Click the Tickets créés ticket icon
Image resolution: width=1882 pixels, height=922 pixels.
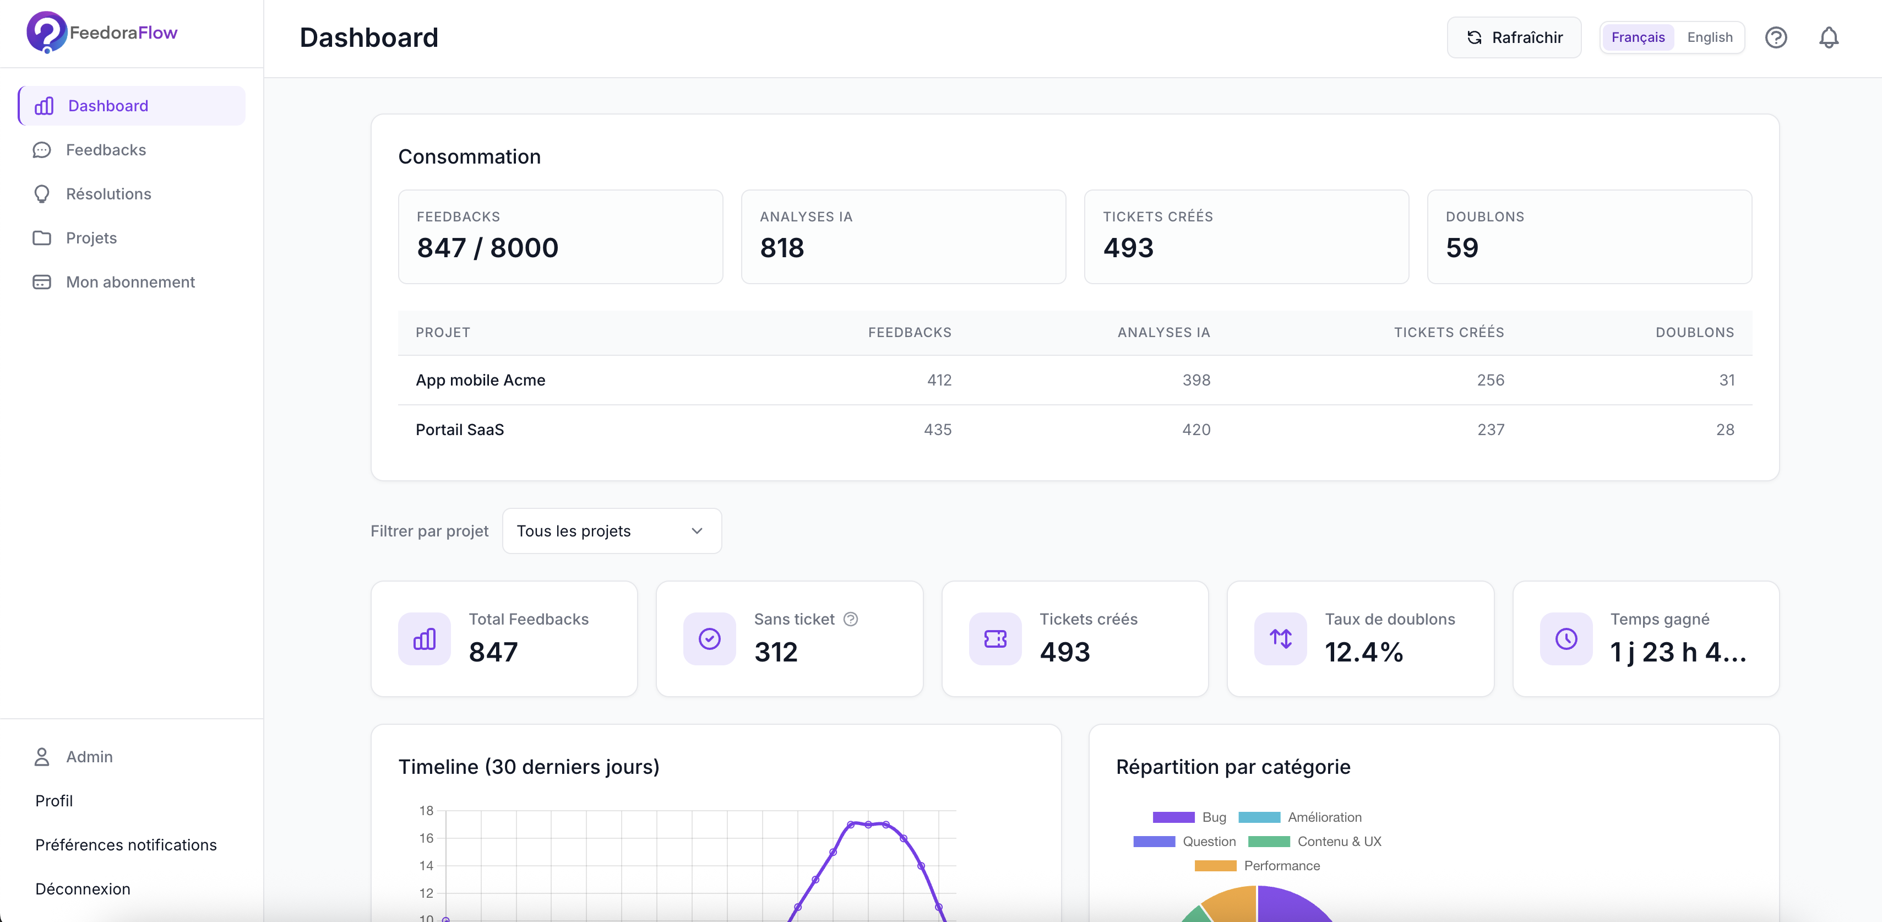tap(995, 638)
